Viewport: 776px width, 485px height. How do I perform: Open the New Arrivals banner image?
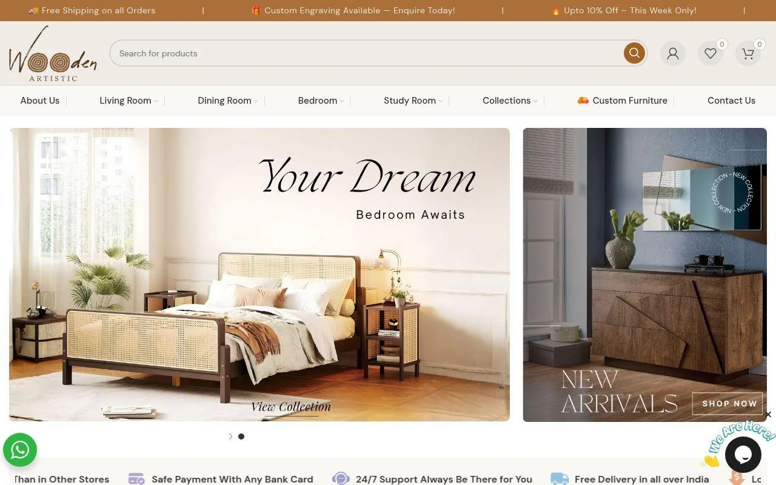[645, 275]
